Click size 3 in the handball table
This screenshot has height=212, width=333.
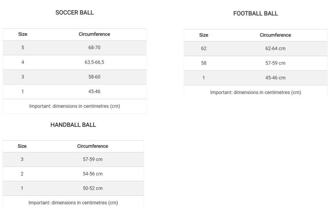[22, 160]
